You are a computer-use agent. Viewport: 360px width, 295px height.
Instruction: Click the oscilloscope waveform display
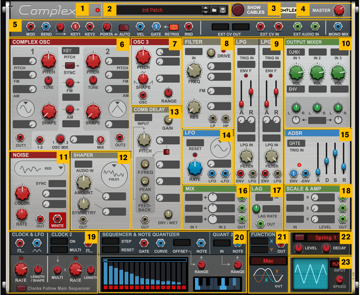(311, 274)
